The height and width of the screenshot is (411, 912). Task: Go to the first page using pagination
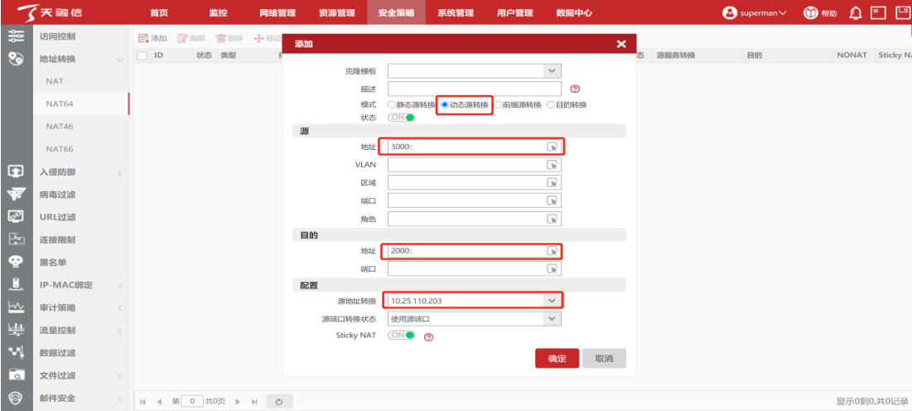click(x=143, y=402)
